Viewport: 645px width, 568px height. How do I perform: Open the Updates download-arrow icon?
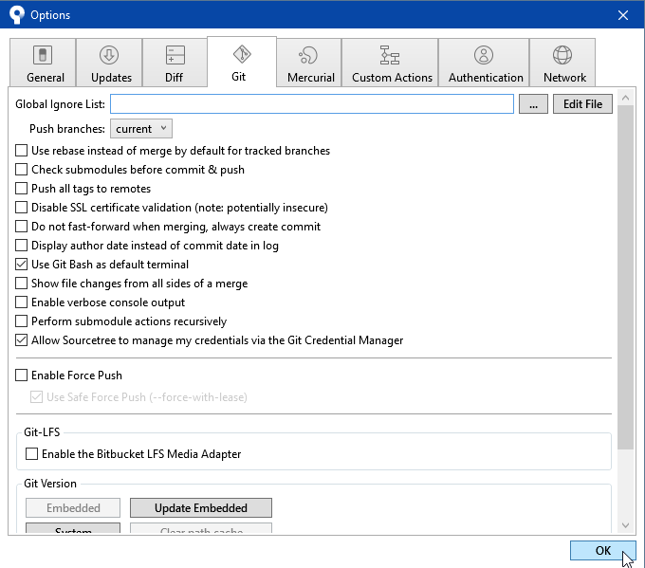coord(109,55)
